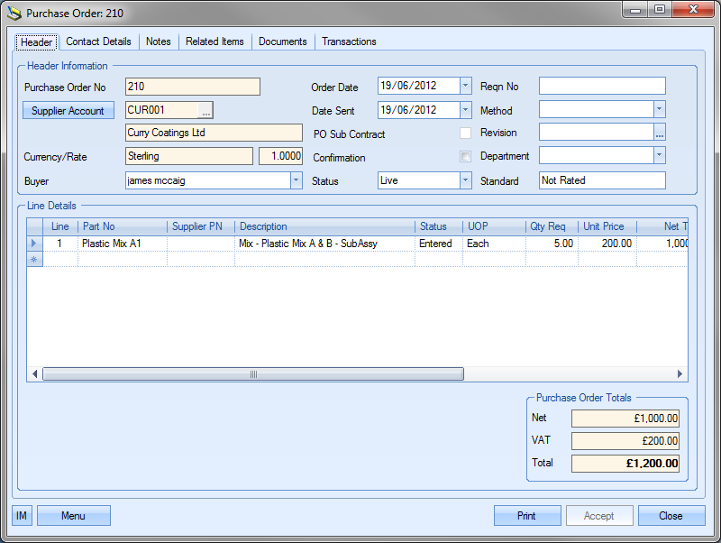This screenshot has height=543, width=721.
Task: Toggle the Confirmation checkbox
Action: (x=465, y=157)
